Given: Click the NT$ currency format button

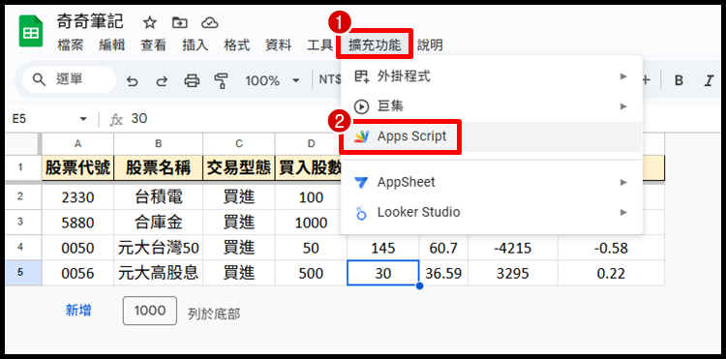Looking at the screenshot, I should 330,80.
